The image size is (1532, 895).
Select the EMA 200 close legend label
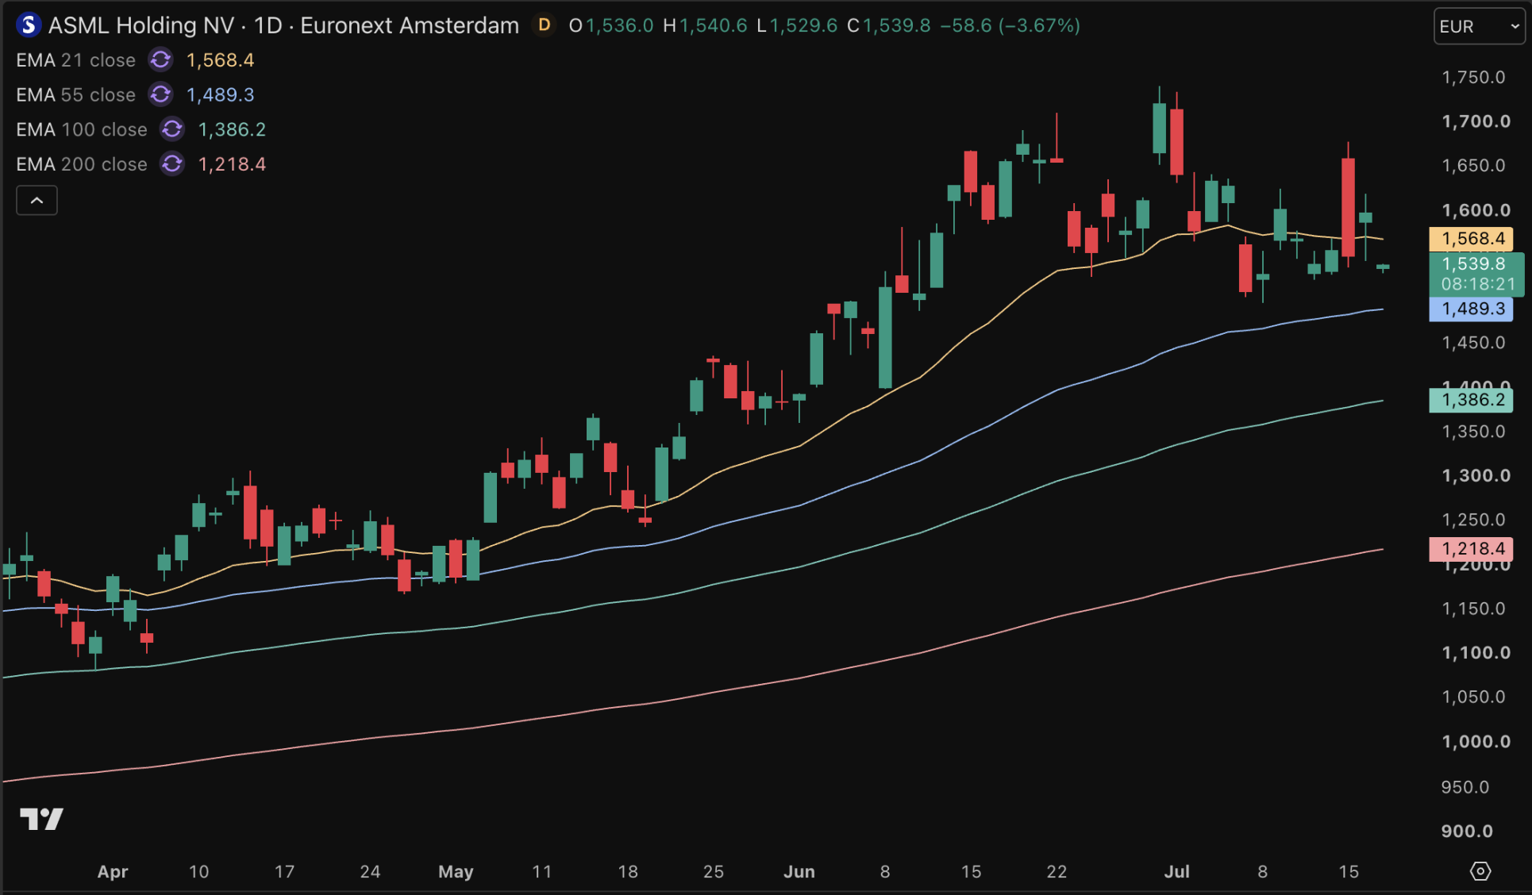click(82, 164)
